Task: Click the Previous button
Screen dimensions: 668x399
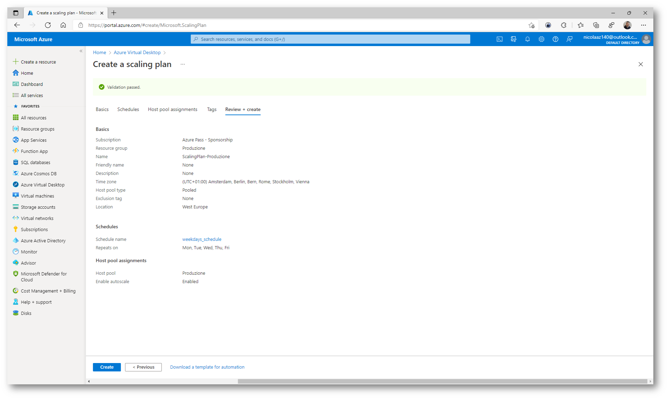Action: (143, 367)
